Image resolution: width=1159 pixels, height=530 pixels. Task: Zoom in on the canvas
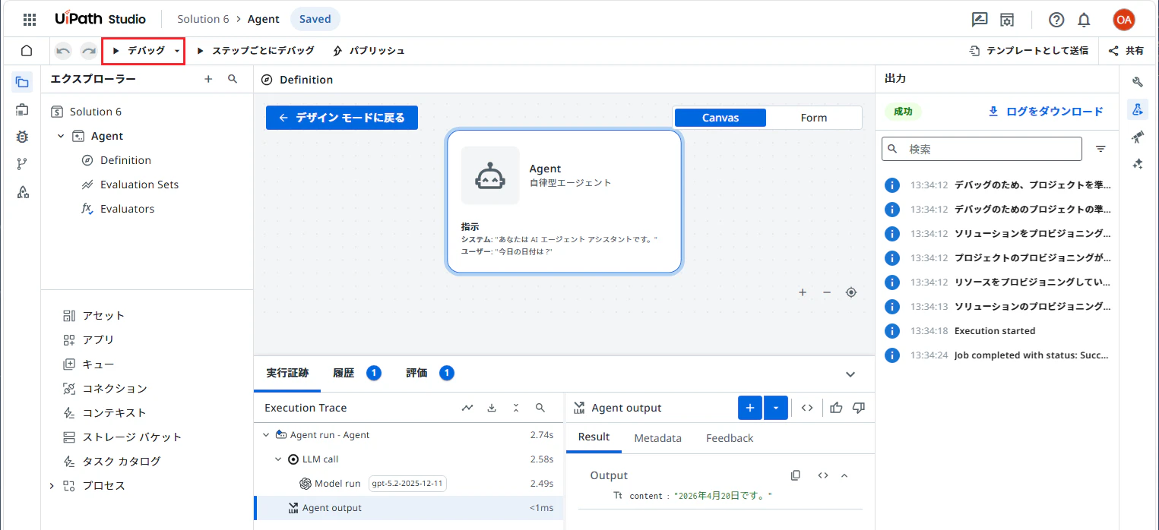pyautogui.click(x=803, y=292)
